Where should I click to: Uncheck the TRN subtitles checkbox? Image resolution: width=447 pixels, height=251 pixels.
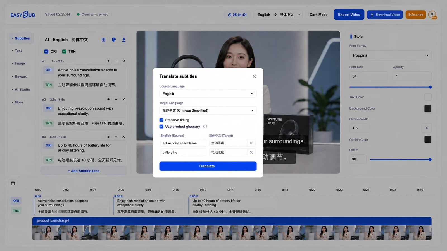coord(64,51)
